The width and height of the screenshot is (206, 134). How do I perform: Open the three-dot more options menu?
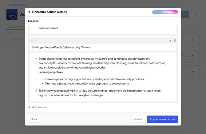coord(195,14)
